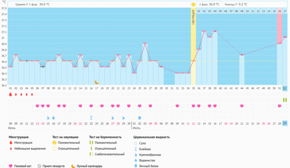This screenshot has width=290, height=168.
Task: Click the cervical fluid icon above date 23
Action: click(x=91, y=118)
